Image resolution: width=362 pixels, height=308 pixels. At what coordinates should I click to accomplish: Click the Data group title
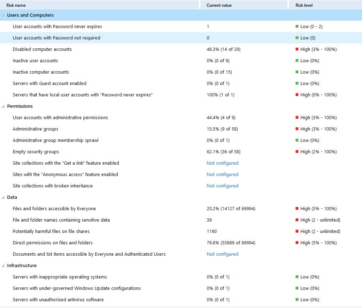pos(12,197)
